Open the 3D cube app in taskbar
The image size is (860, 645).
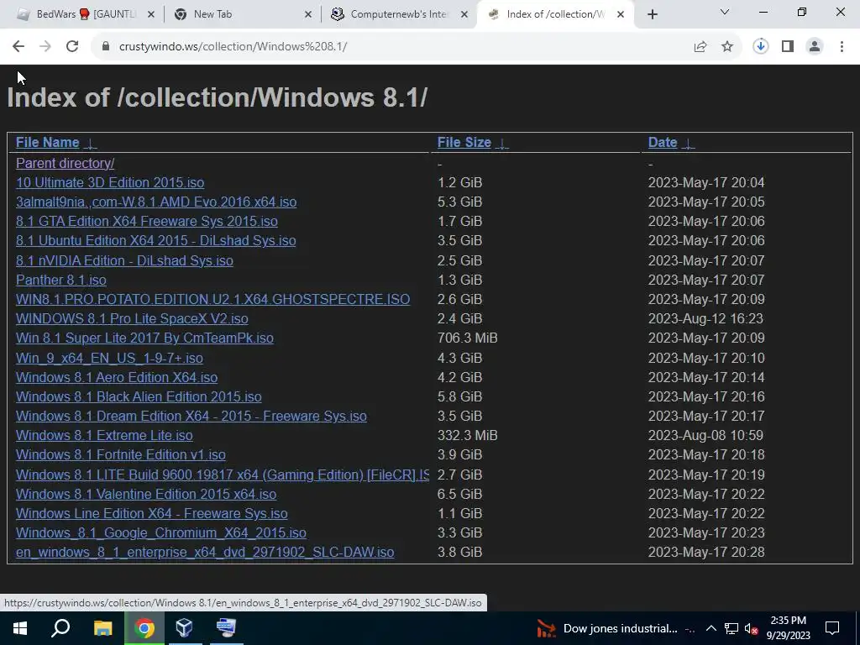tap(184, 628)
